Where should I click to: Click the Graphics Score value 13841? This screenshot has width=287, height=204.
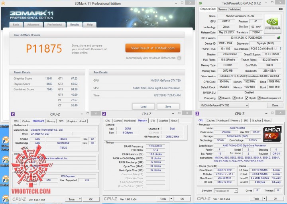[49, 78]
